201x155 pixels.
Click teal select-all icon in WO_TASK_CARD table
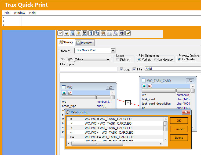pyautogui.click(x=144, y=86)
